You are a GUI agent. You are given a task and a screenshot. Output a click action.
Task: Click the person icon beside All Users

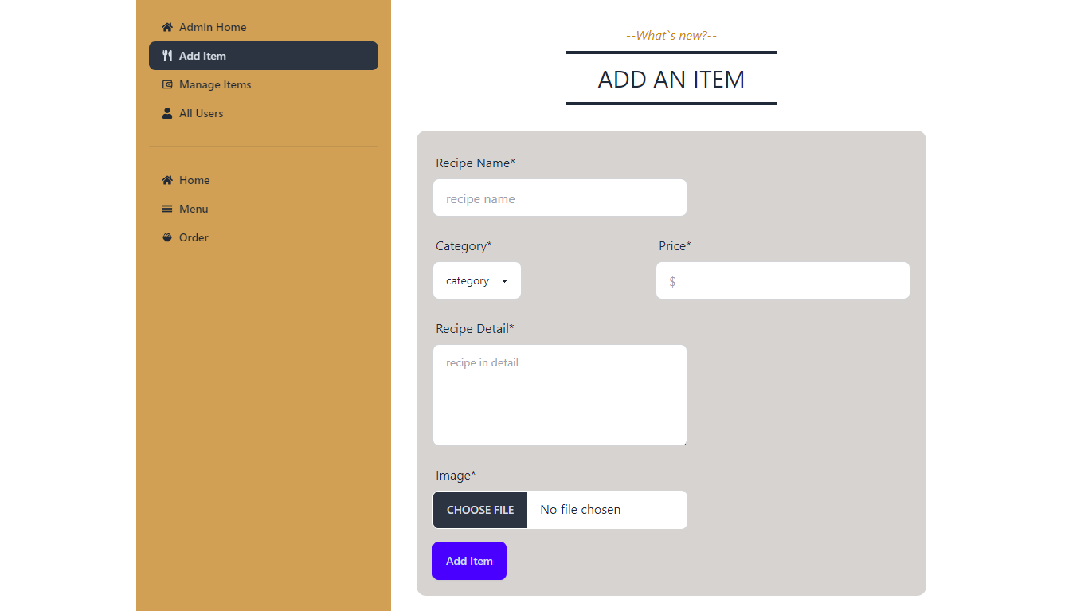(x=167, y=113)
